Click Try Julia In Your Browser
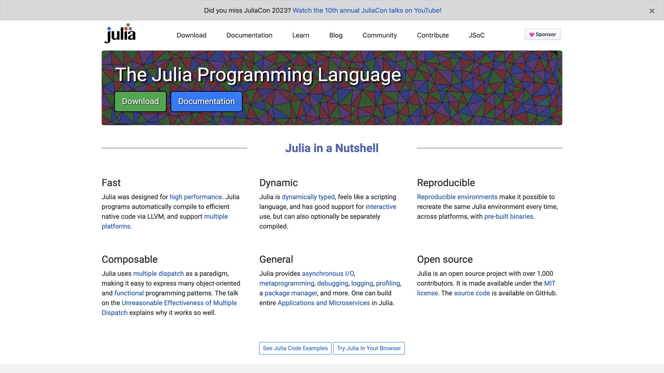 pyautogui.click(x=369, y=348)
